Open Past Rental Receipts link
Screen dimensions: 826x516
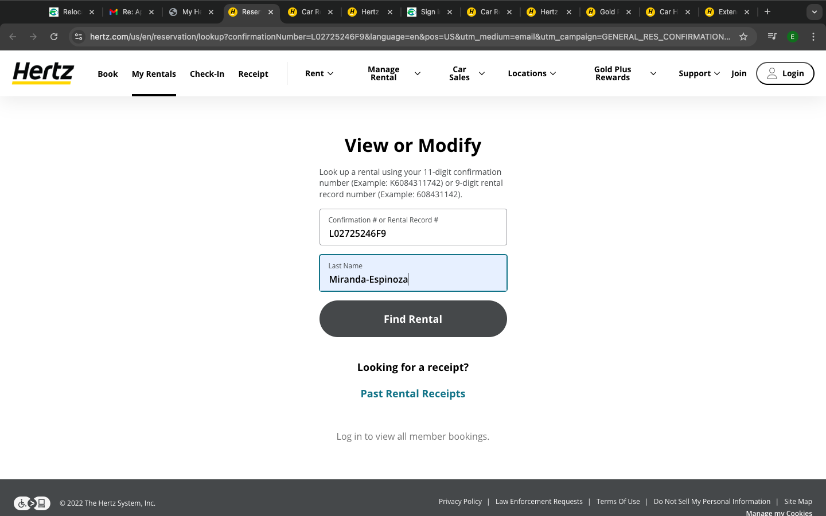point(413,394)
